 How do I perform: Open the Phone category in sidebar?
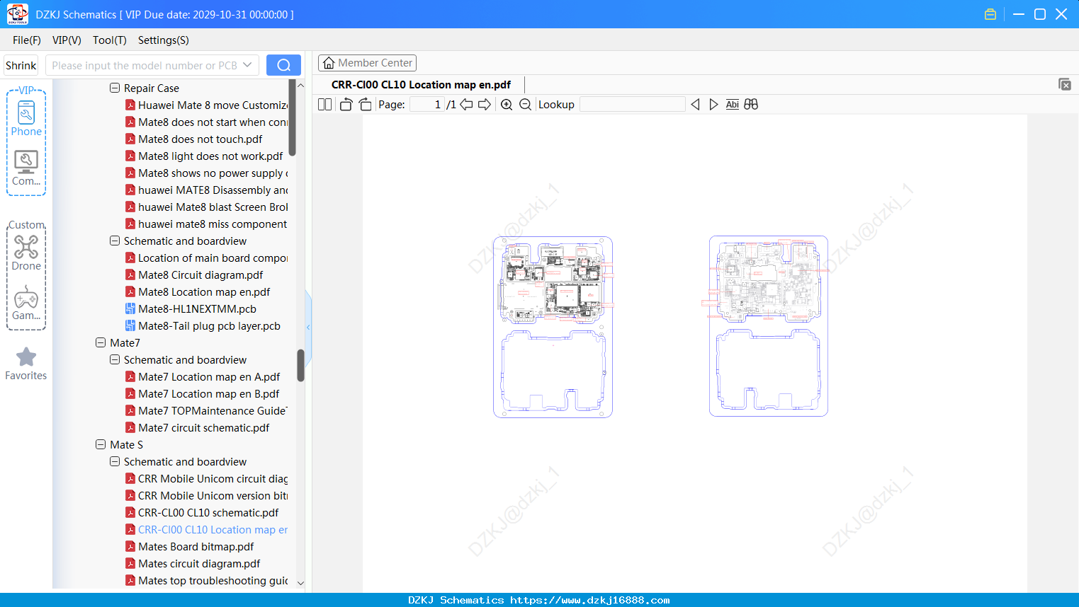26,118
